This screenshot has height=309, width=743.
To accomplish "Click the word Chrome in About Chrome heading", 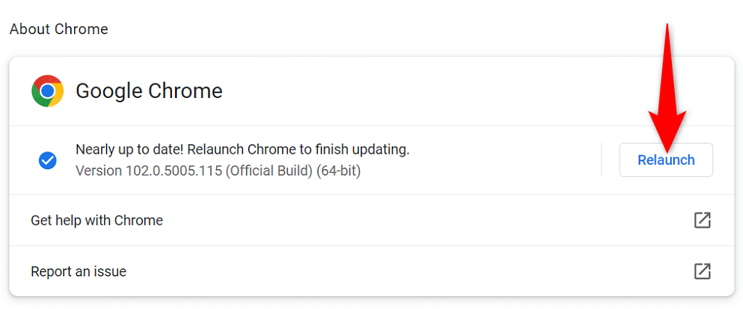I will click(83, 30).
